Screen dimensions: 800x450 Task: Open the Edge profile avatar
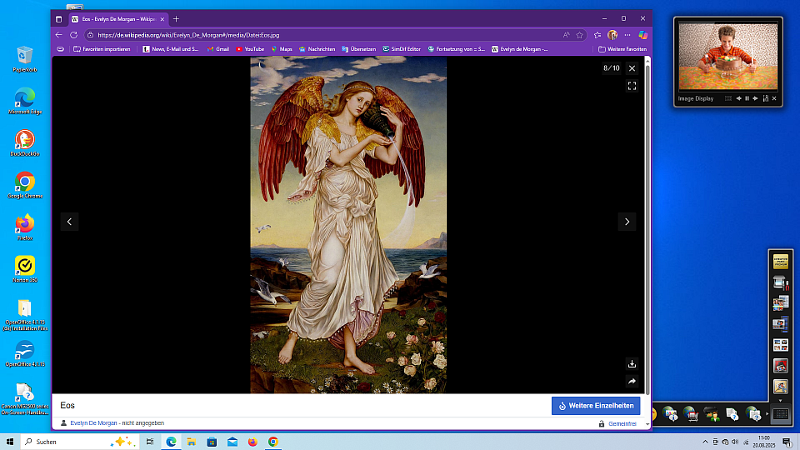point(612,35)
